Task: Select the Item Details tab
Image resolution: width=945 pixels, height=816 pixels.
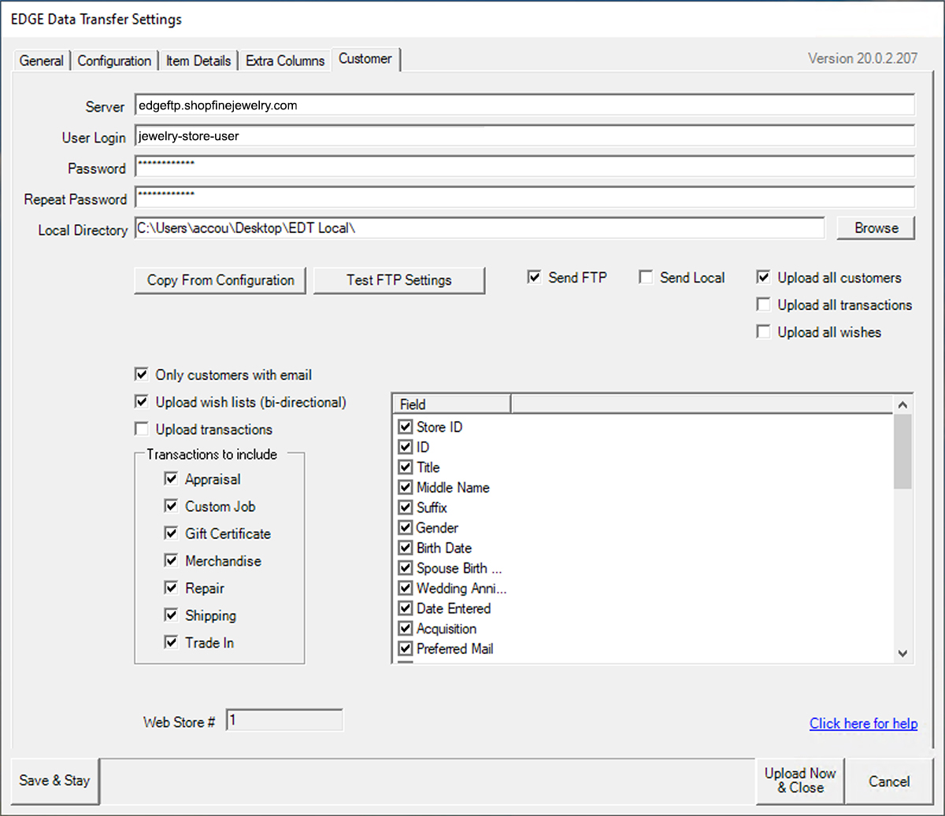Action: 198,61
